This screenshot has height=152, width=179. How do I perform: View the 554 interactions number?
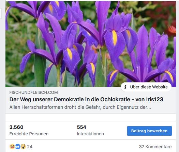[81, 127]
